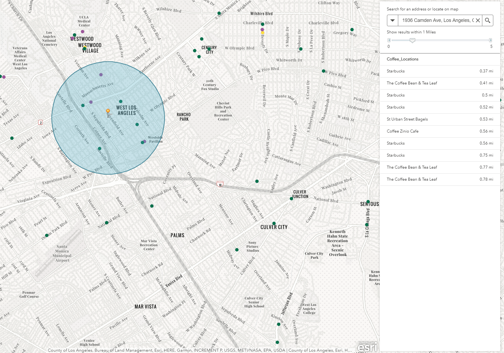Select the Starbucks result at 0.52 mi
Screen dimensions: 504x353
tap(440, 107)
